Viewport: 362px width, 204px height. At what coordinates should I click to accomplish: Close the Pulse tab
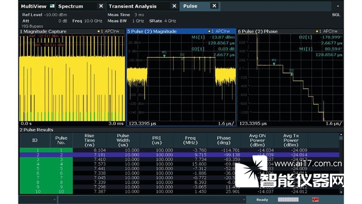click(214, 6)
